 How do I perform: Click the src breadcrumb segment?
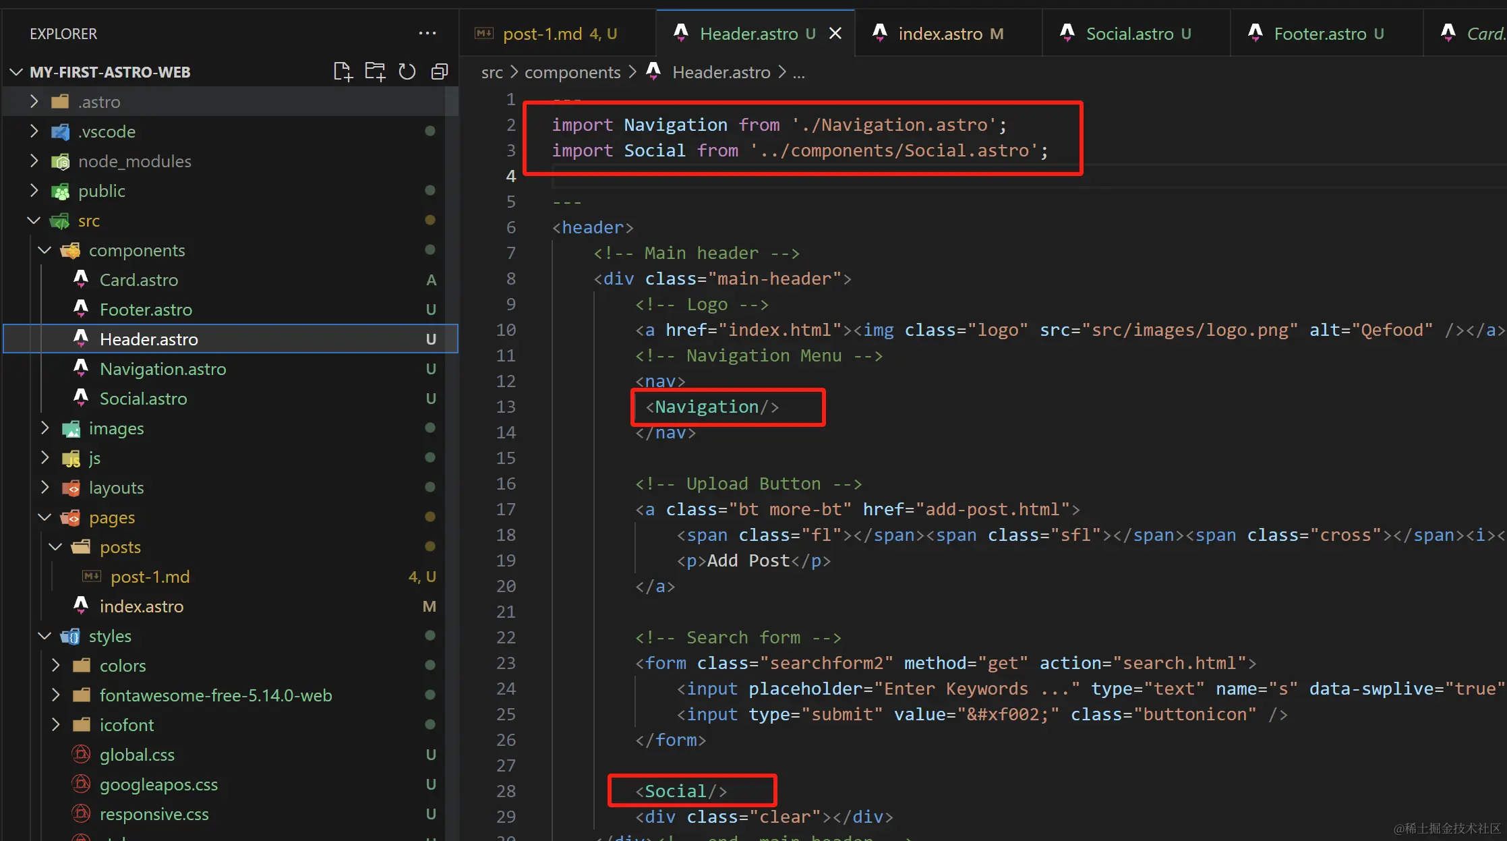point(492,72)
